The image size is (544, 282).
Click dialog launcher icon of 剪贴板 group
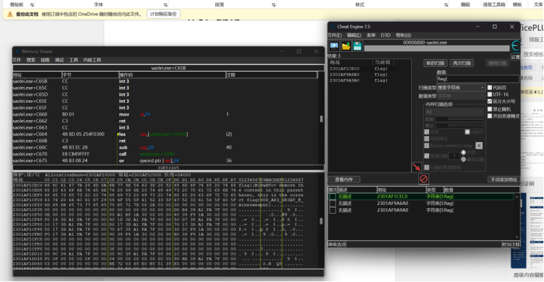(x=32, y=5)
